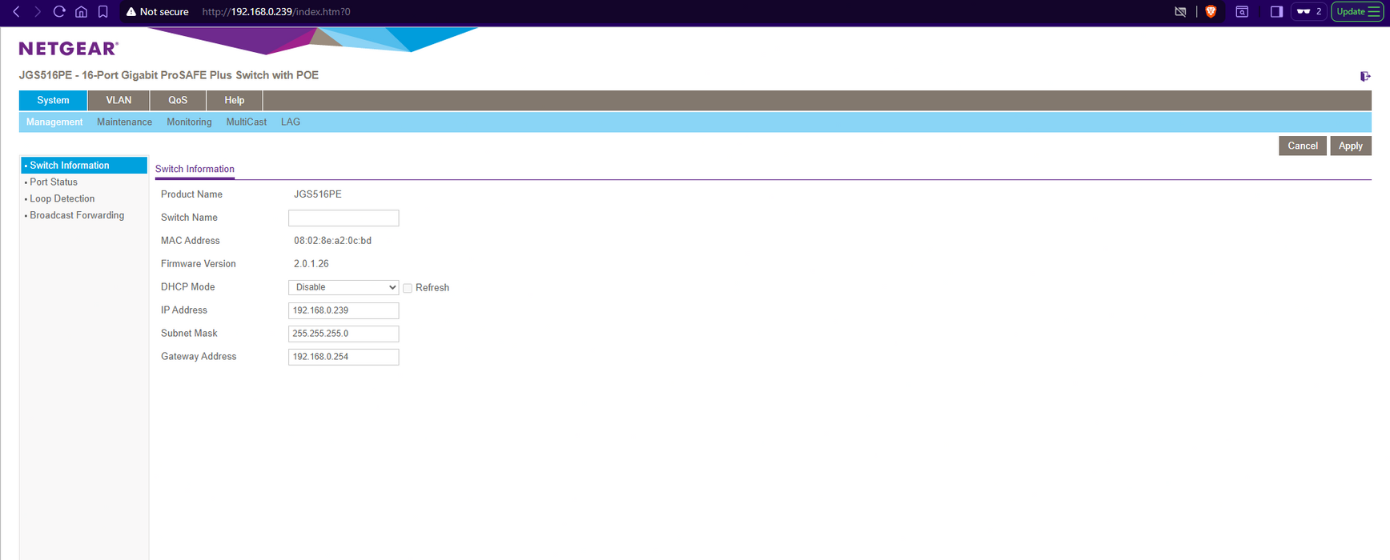The height and width of the screenshot is (560, 1390).
Task: Click the NETGEAR logo
Action: [x=69, y=49]
